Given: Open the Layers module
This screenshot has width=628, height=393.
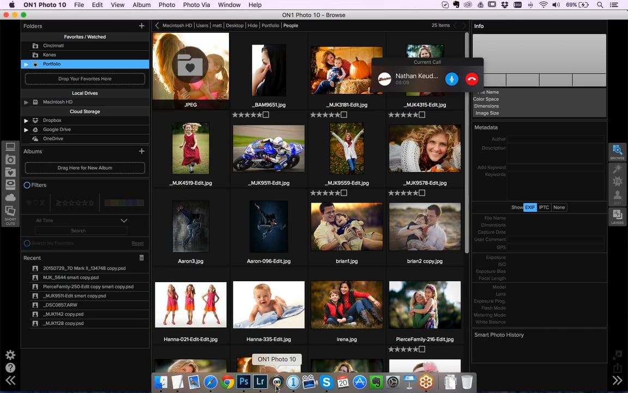Looking at the screenshot, I should (x=617, y=217).
